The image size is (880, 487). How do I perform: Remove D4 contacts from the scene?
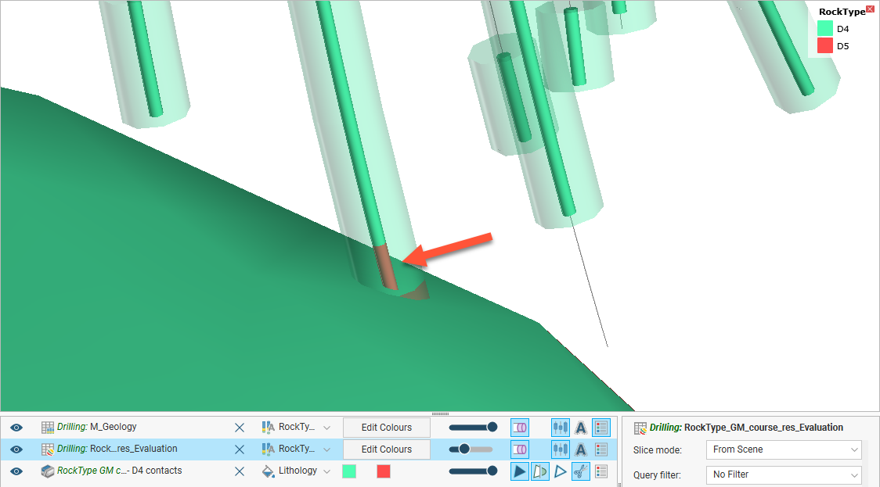[x=240, y=471]
